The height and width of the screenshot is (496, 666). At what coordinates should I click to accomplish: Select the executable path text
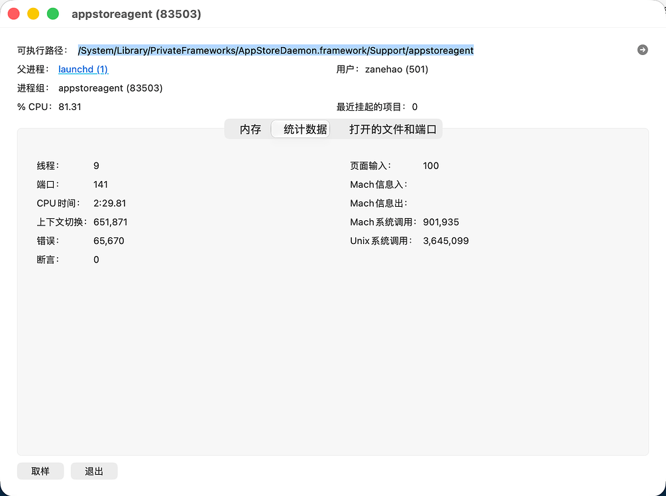[276, 50]
